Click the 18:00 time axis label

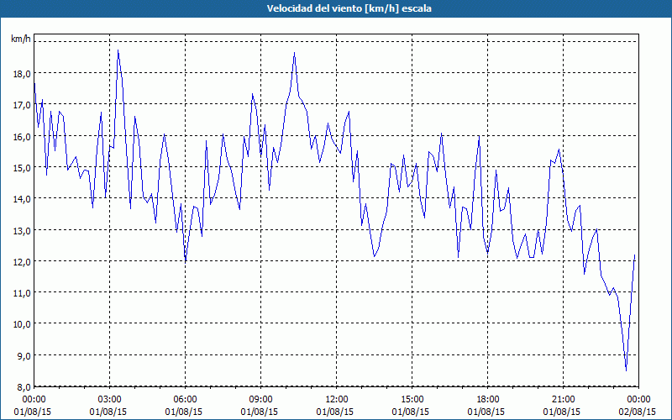(487, 400)
